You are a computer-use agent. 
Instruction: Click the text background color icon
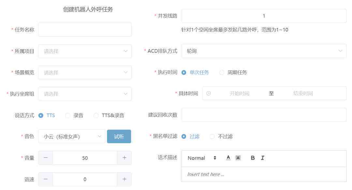tap(238, 158)
